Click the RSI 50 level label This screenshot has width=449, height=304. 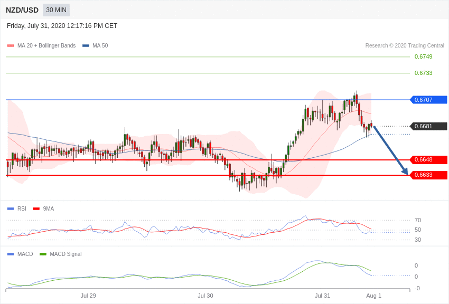418,230
